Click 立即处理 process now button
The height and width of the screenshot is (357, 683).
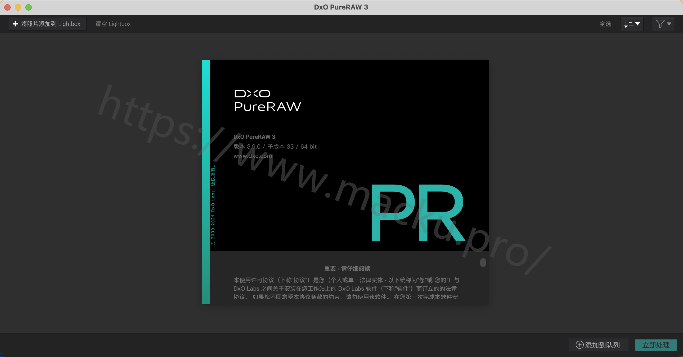656,345
